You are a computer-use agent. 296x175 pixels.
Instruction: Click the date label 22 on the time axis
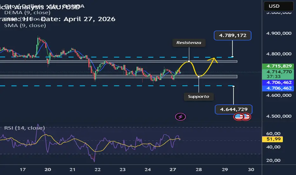pyautogui.click(x=98, y=170)
